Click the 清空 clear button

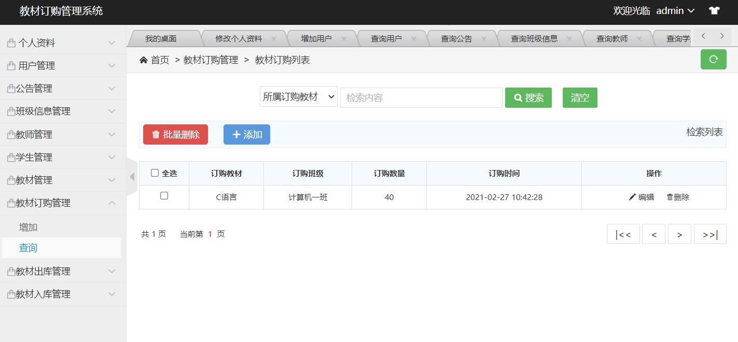(x=579, y=97)
